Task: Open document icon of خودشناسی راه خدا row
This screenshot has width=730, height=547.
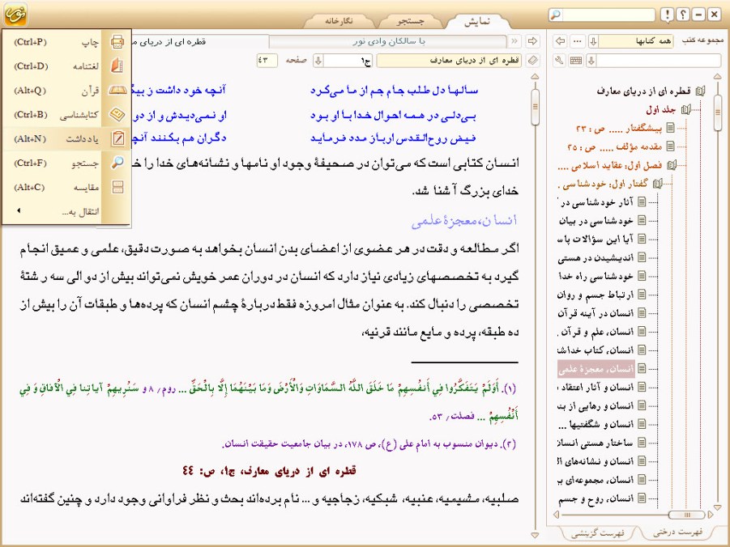Action: pyautogui.click(x=642, y=276)
